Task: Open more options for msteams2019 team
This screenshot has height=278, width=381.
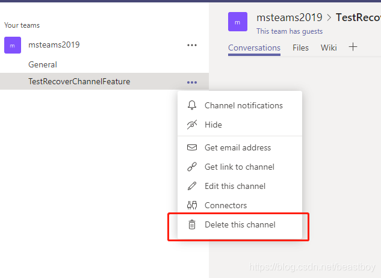Action: [192, 45]
